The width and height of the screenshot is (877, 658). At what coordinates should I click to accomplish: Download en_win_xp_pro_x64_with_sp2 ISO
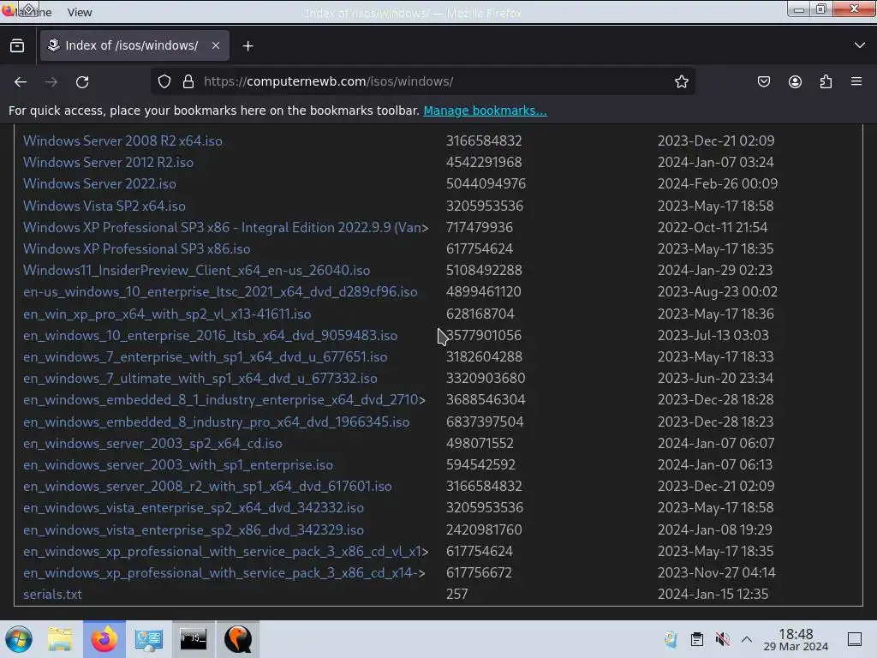167,314
